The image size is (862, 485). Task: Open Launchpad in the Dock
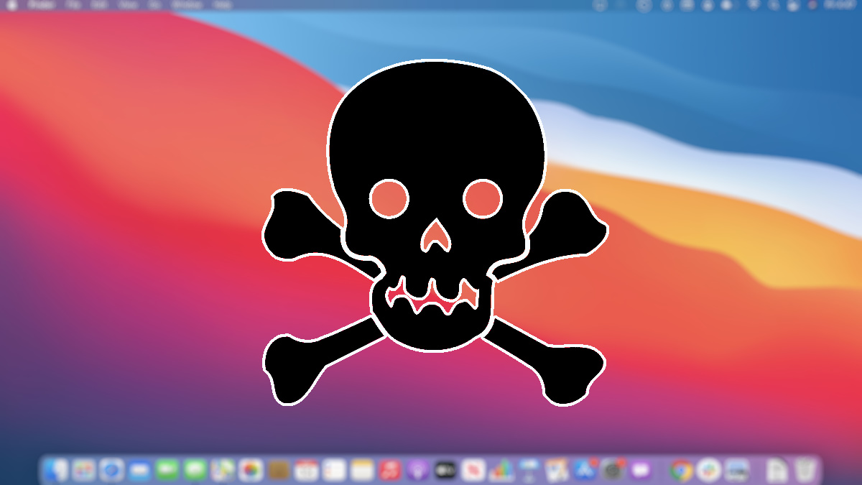[83, 471]
